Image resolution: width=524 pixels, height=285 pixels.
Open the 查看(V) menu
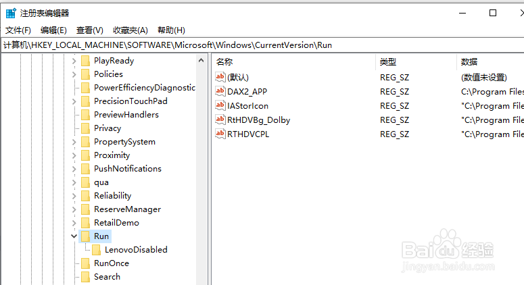click(89, 30)
